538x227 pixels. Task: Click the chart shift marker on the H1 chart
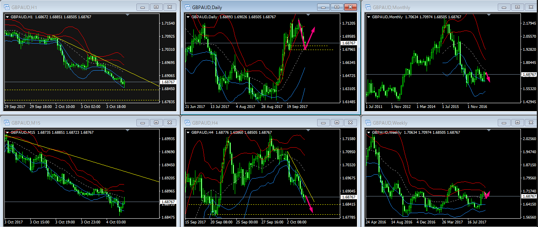pos(127,15)
